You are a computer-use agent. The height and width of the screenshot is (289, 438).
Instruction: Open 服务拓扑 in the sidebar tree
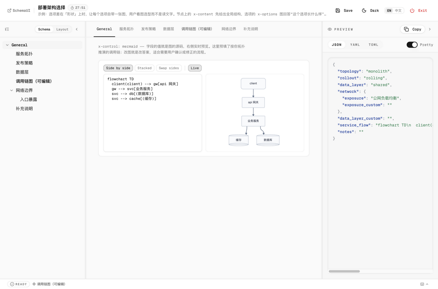[24, 54]
